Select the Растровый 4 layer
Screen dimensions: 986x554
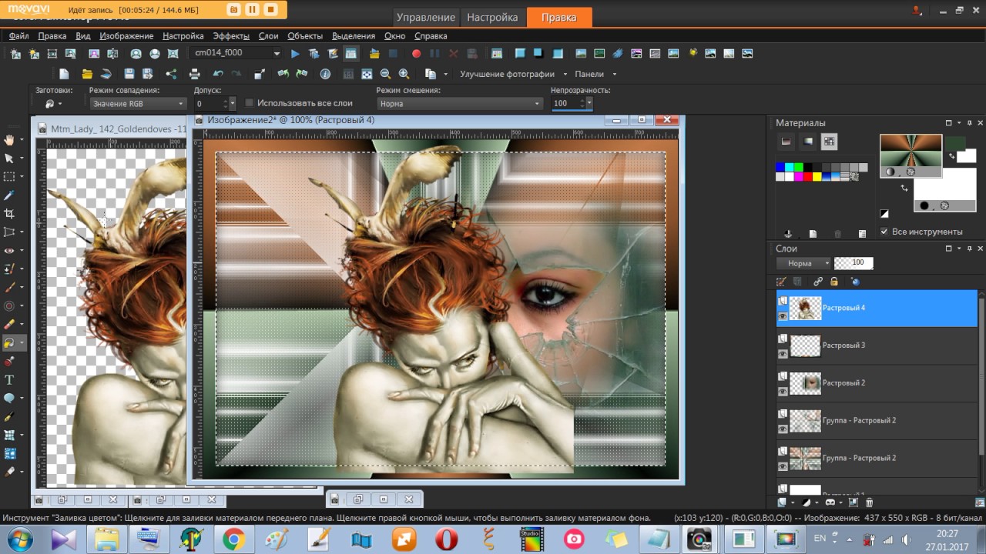coord(877,308)
